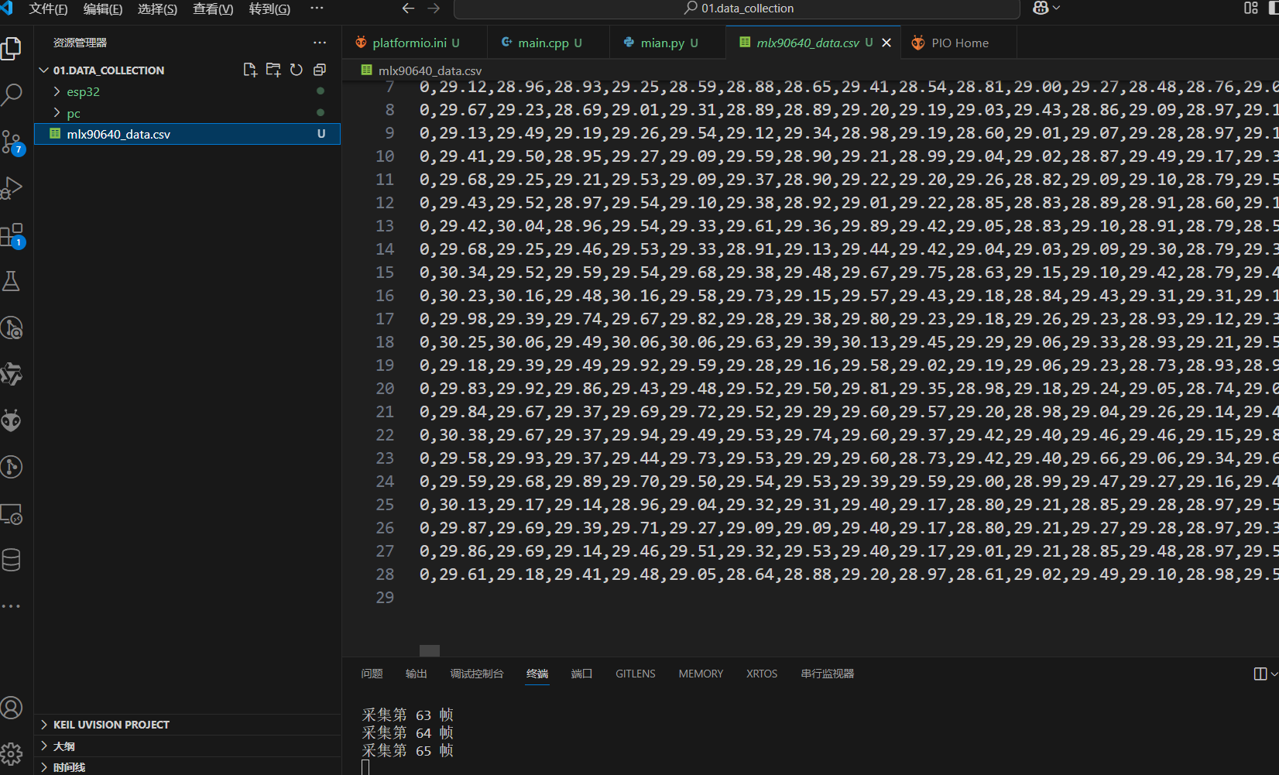The height and width of the screenshot is (775, 1279).
Task: Expand the KEIL UVISION PROJECT section
Action: click(111, 725)
